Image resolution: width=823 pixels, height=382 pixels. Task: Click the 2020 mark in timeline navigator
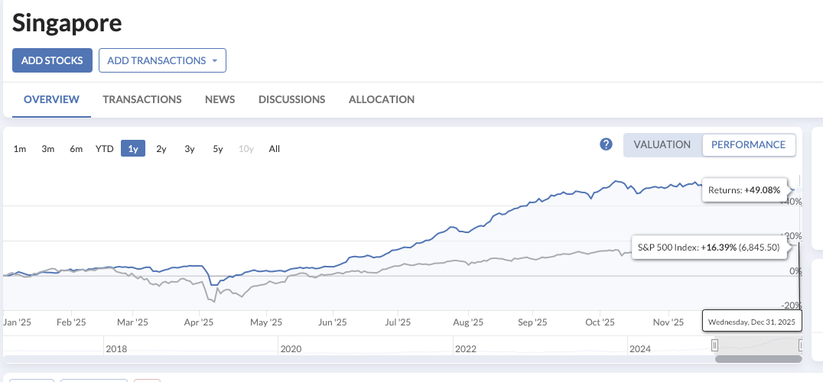pos(291,349)
